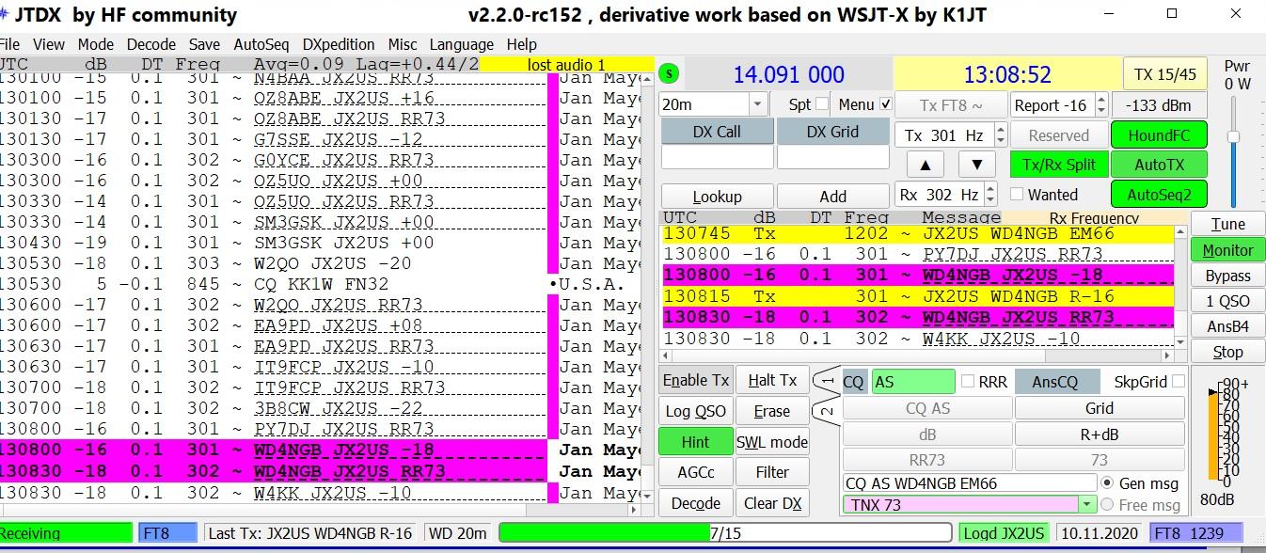Open the DXpedition menu
Image resolution: width=1266 pixels, height=553 pixels.
pyautogui.click(x=338, y=44)
